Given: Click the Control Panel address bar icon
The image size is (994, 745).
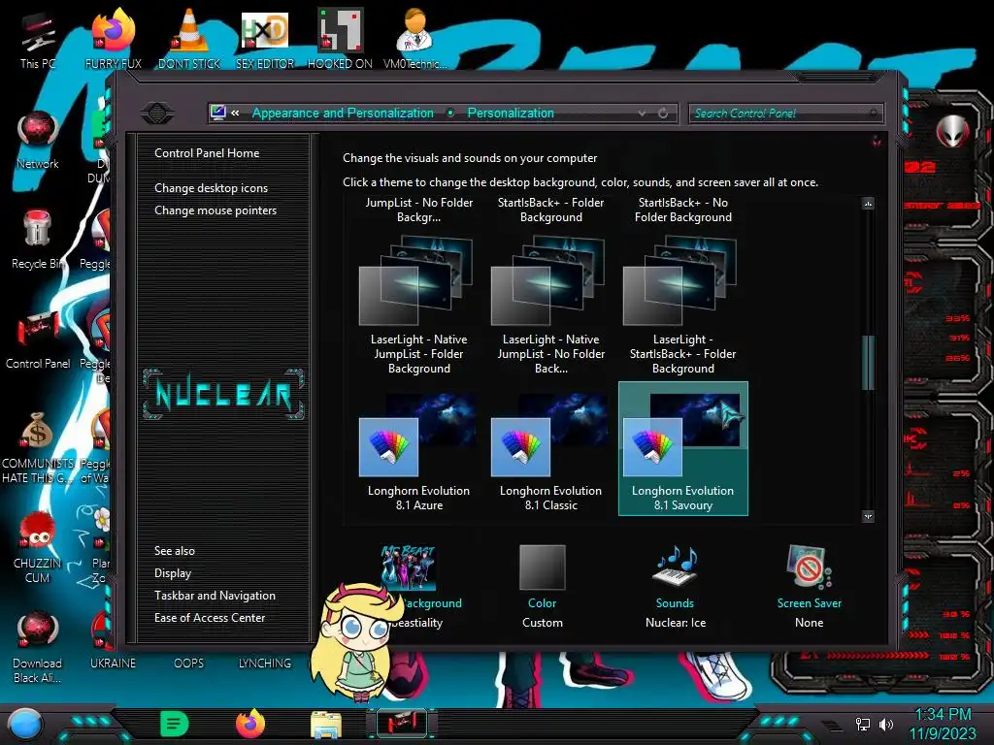Looking at the screenshot, I should point(218,113).
